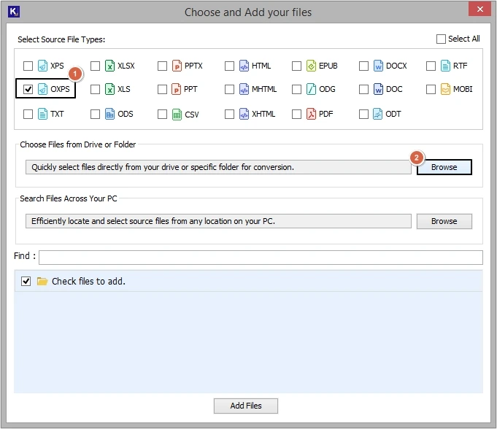Click the TXT file type icon
This screenshot has height=429, width=497.
click(42, 114)
